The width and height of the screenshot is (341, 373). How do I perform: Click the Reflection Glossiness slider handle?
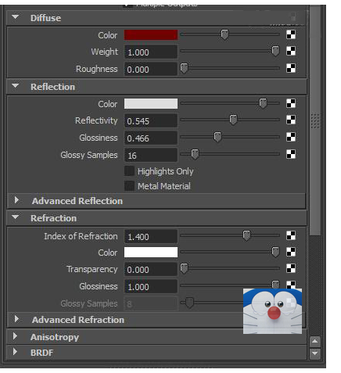pos(217,137)
